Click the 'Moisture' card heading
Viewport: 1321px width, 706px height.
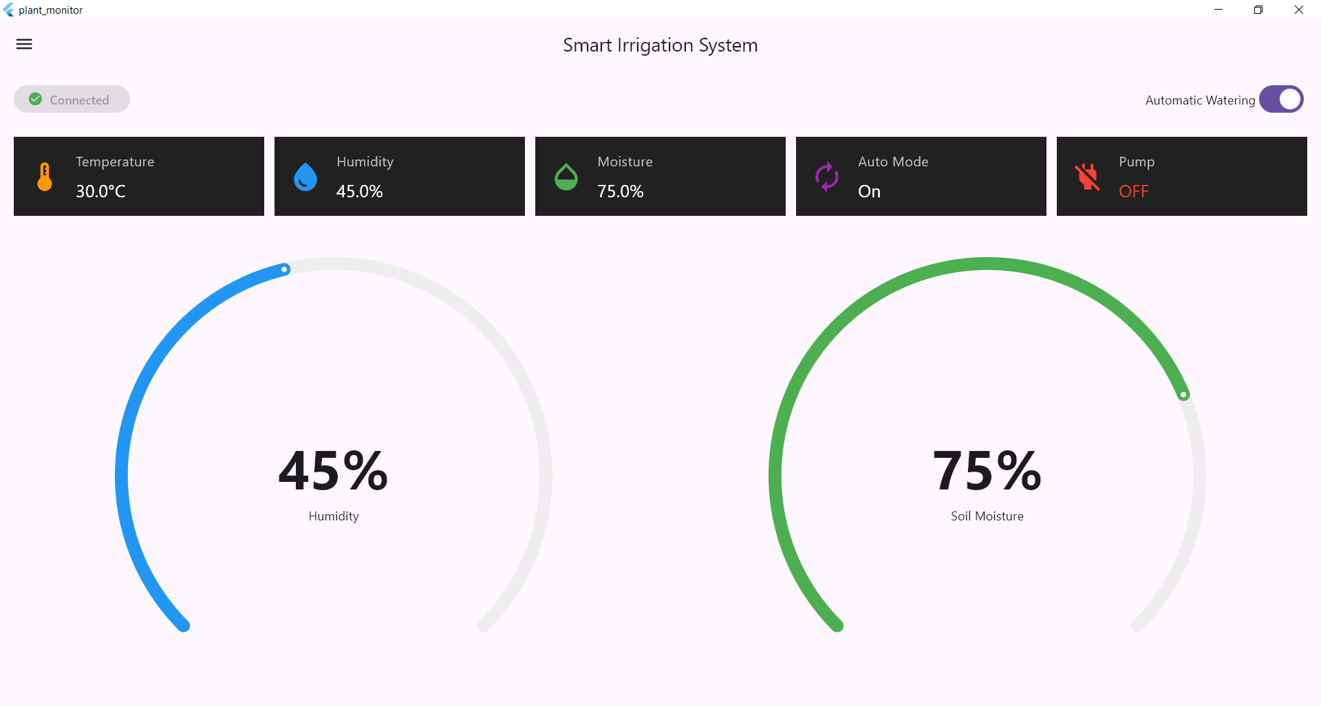tap(625, 162)
